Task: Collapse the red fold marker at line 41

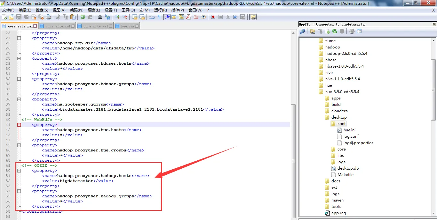Action: point(19,125)
